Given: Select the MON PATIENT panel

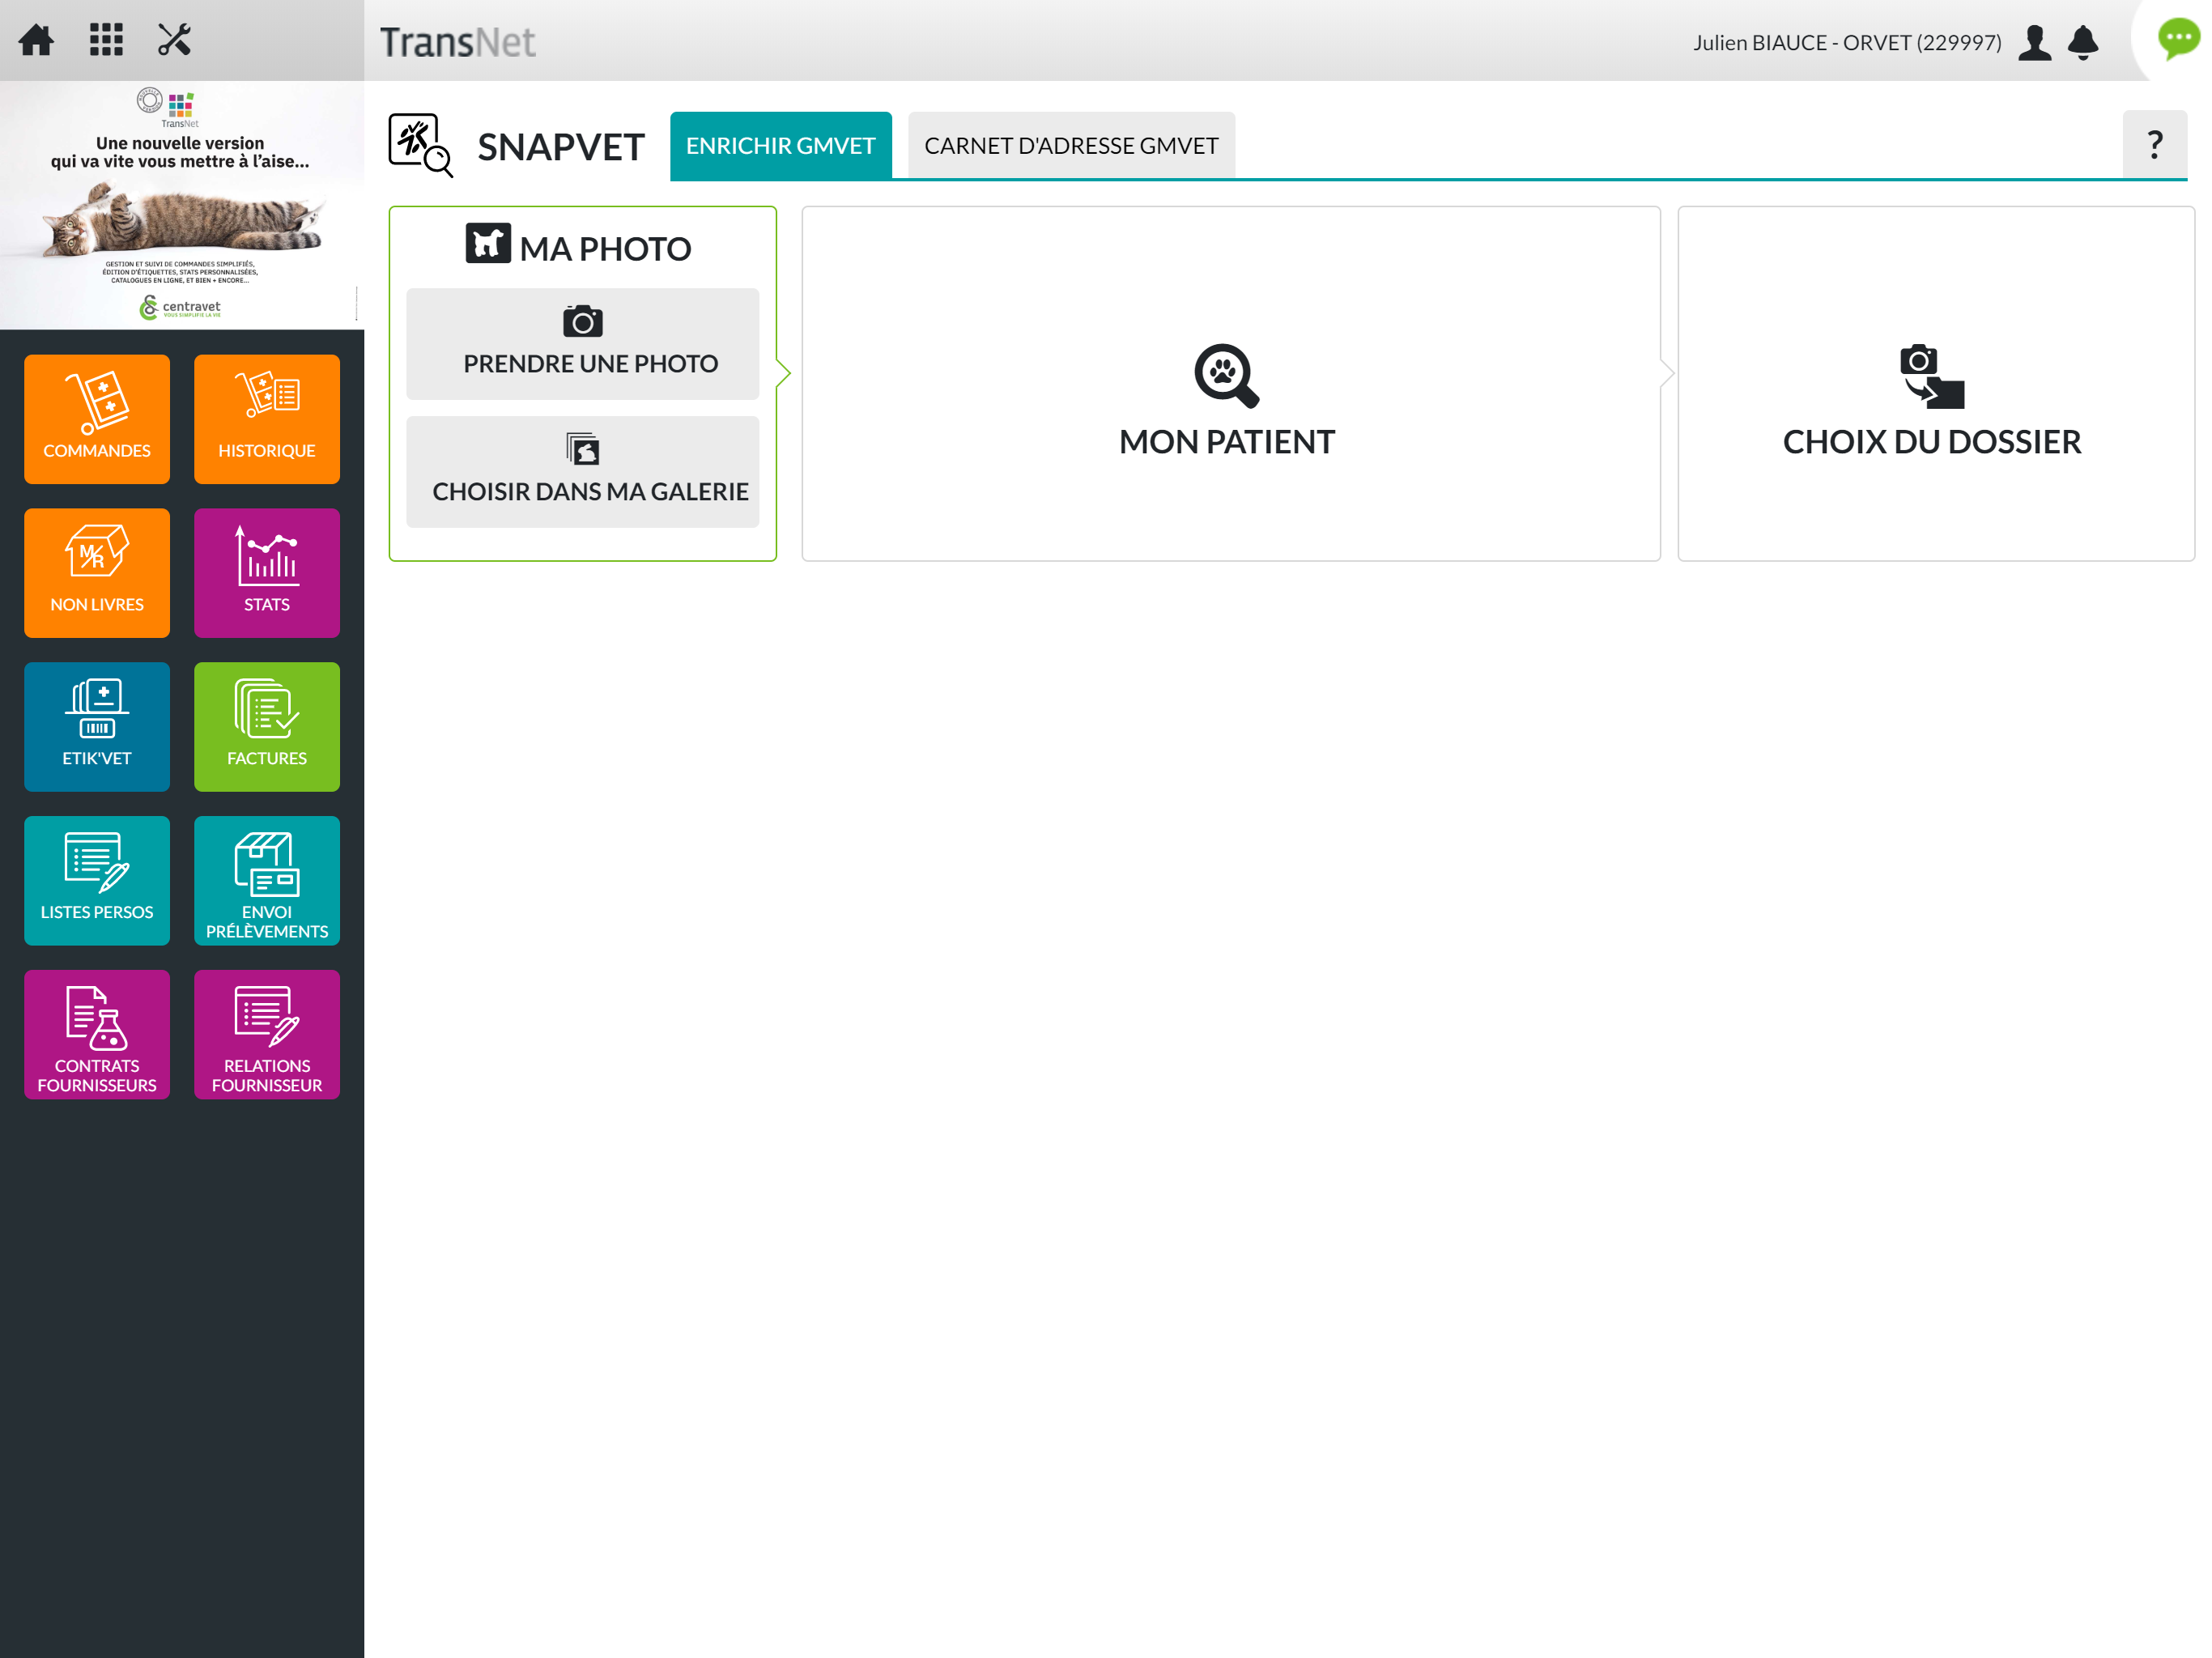Looking at the screenshot, I should point(1231,384).
